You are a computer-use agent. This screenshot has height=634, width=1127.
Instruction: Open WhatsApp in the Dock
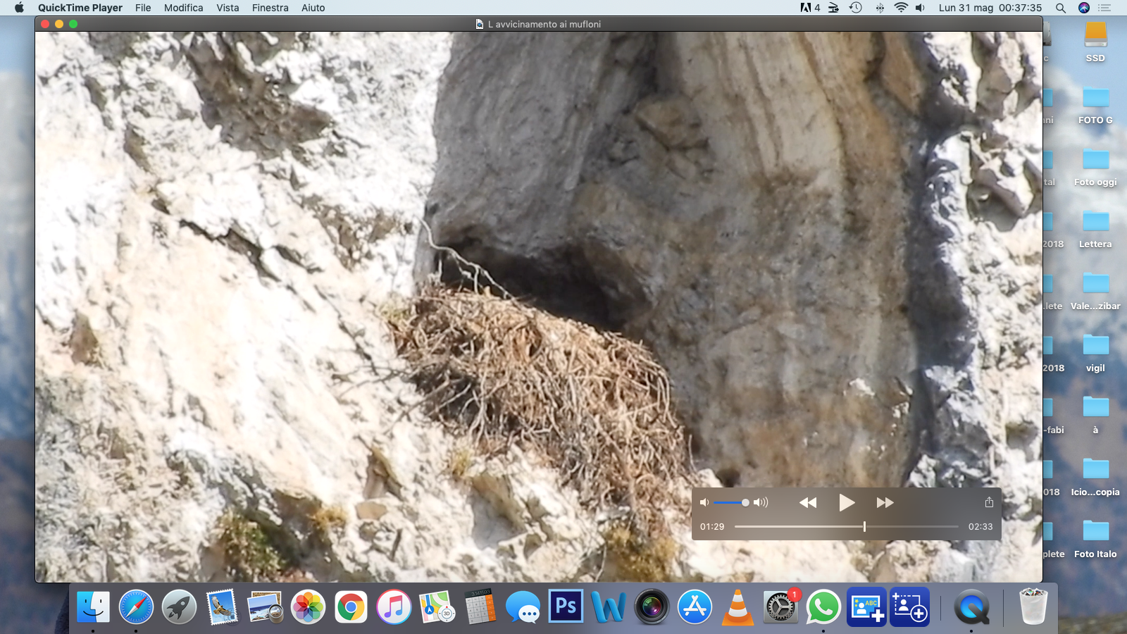coord(823,607)
